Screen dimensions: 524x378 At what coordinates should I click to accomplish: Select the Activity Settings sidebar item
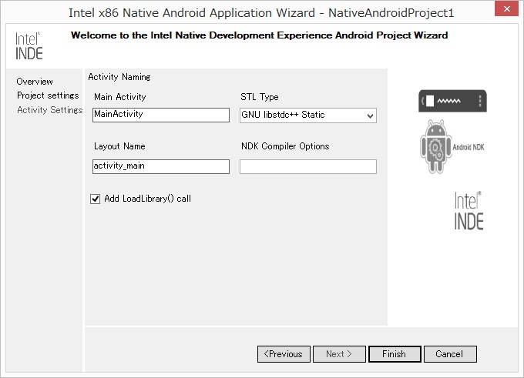tap(49, 110)
